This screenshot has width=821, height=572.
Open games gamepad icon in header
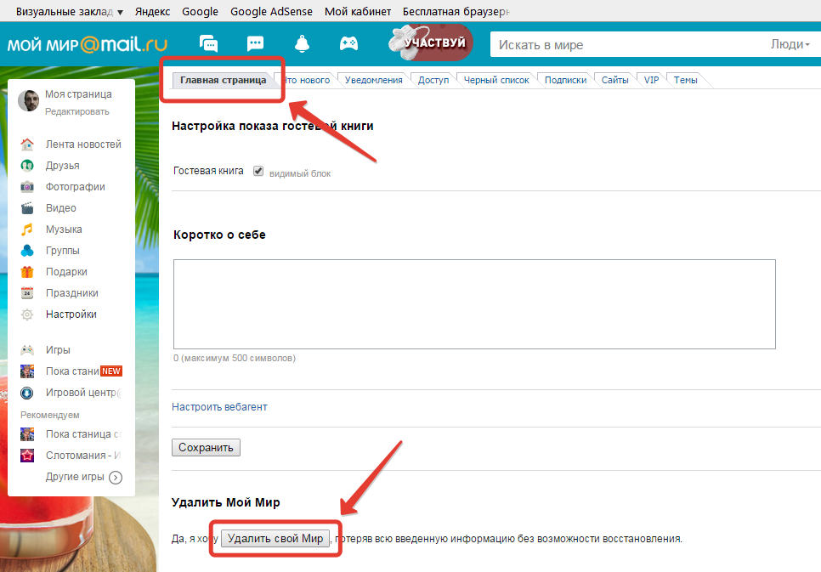pyautogui.click(x=348, y=43)
